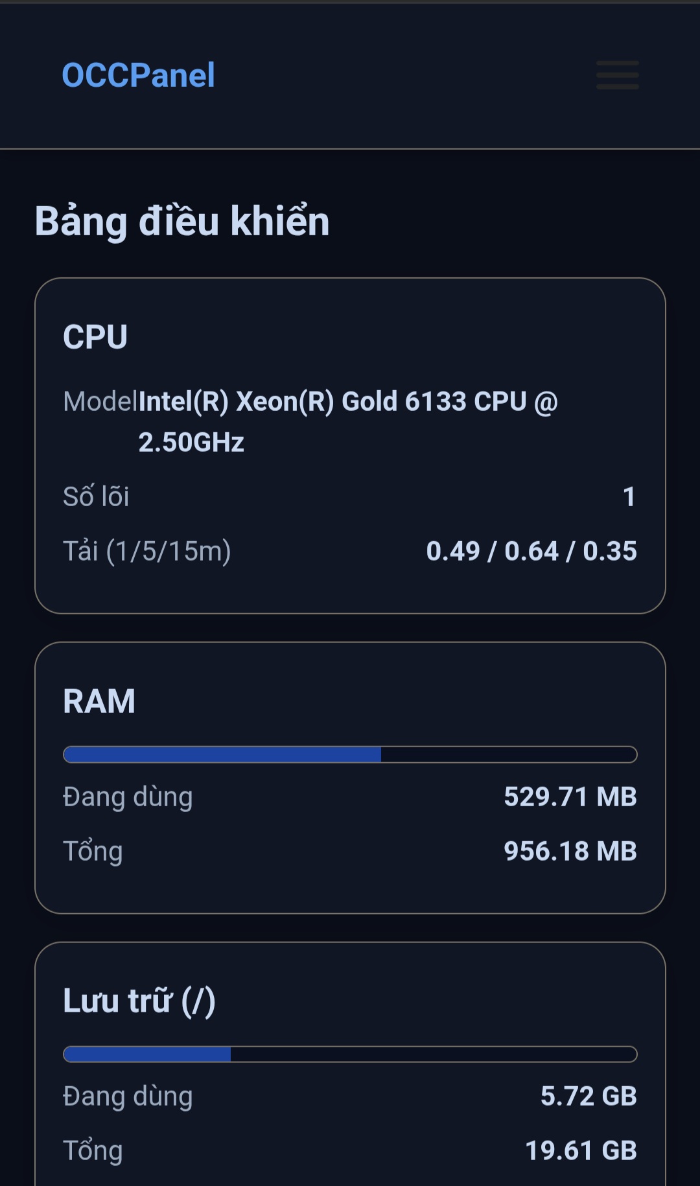Click the storage usage progress bar
The height and width of the screenshot is (1186, 700).
click(350, 1054)
